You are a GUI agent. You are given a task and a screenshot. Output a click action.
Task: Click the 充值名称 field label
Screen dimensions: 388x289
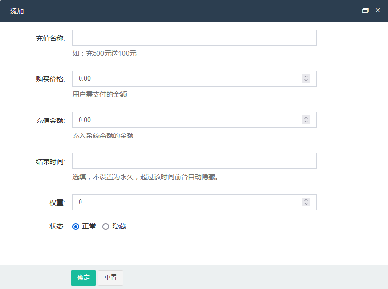pyautogui.click(x=49, y=38)
